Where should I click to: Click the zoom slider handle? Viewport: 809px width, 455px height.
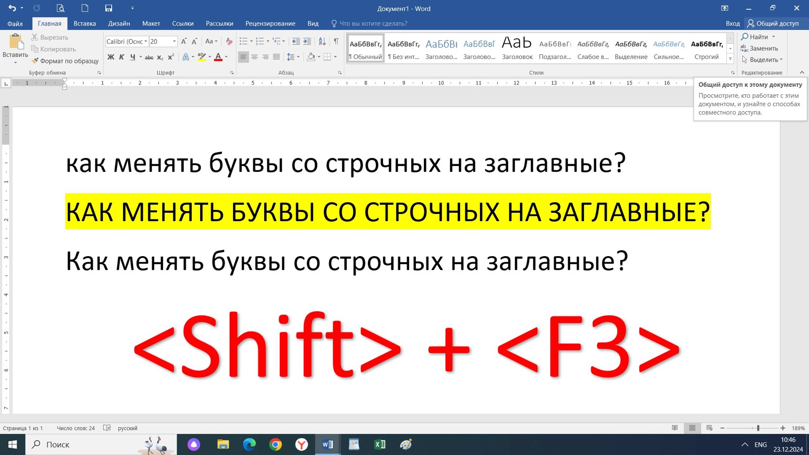click(758, 428)
